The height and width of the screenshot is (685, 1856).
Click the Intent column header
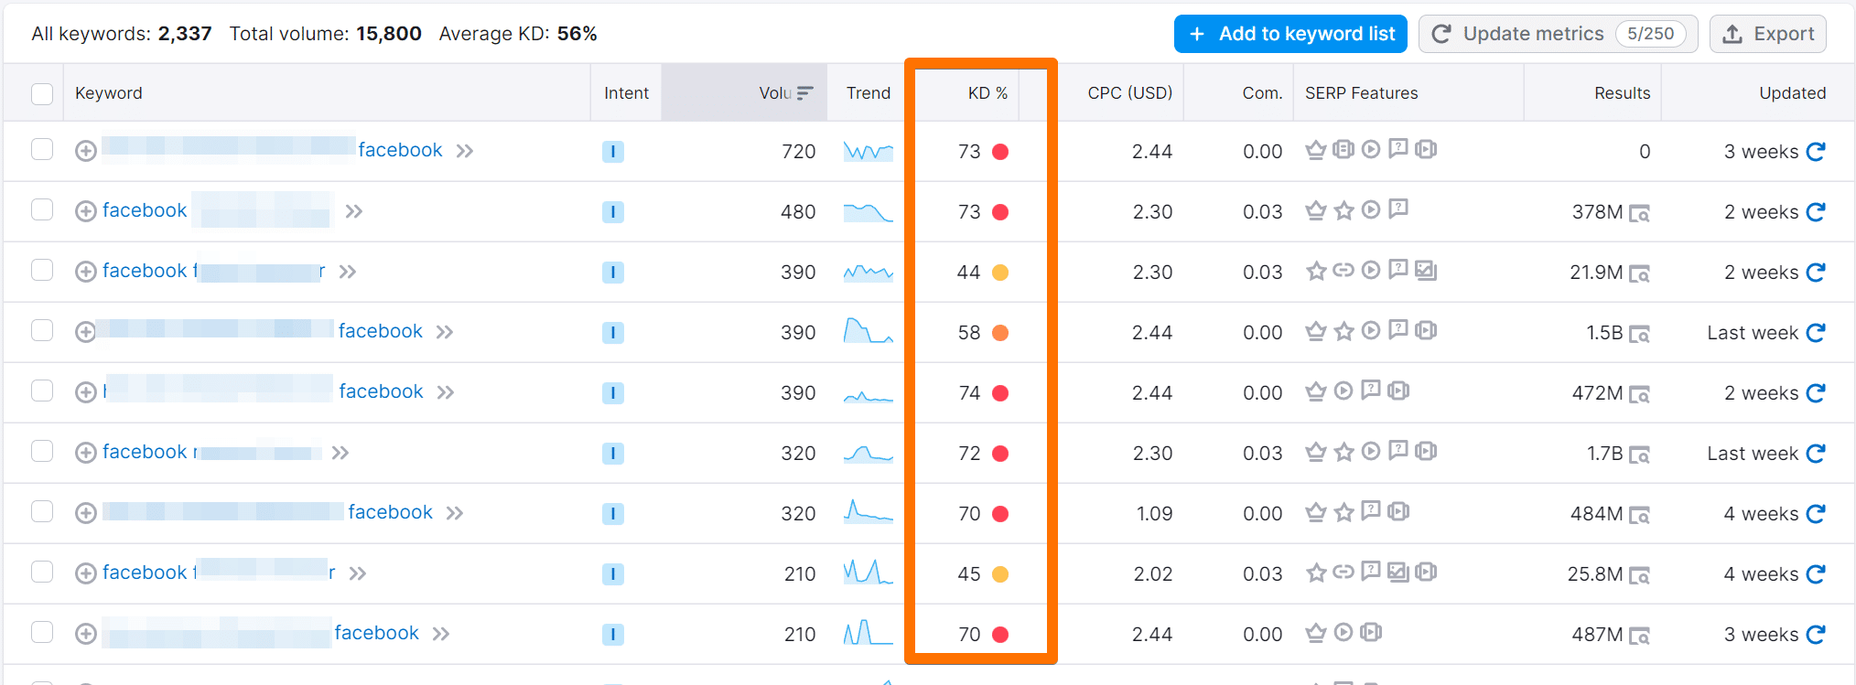click(626, 93)
